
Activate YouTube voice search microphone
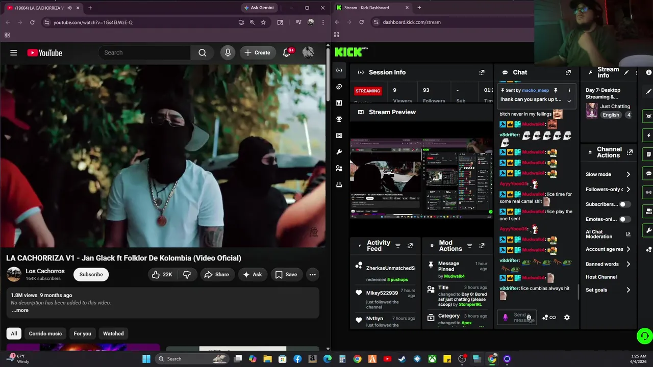click(228, 53)
